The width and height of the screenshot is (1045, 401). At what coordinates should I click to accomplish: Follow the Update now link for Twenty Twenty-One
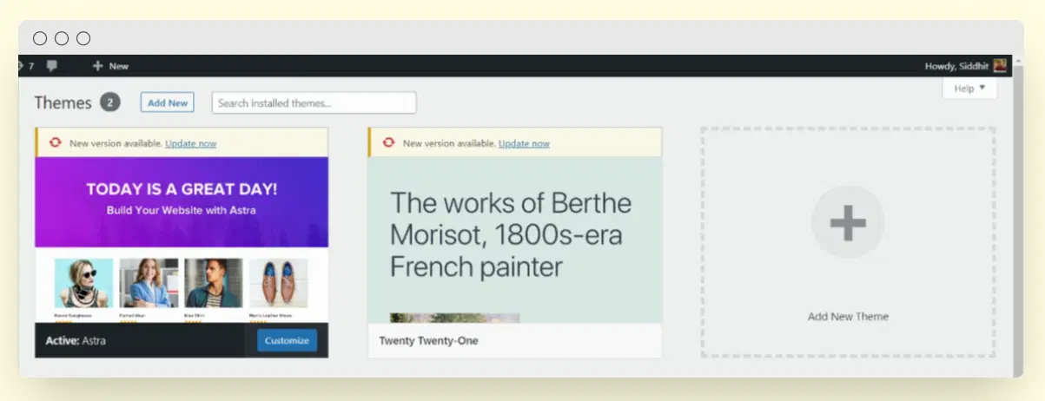point(524,143)
